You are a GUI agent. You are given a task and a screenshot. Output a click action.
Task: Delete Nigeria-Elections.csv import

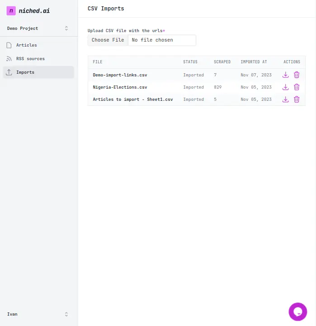pyautogui.click(x=297, y=87)
